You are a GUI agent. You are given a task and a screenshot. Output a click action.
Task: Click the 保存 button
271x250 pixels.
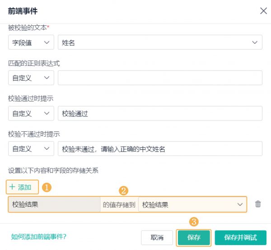tap(194, 237)
